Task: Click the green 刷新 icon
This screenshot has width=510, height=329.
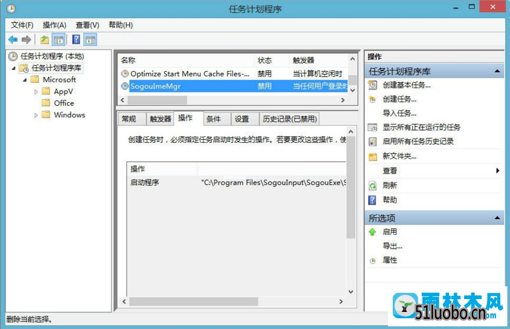Action: (x=372, y=185)
